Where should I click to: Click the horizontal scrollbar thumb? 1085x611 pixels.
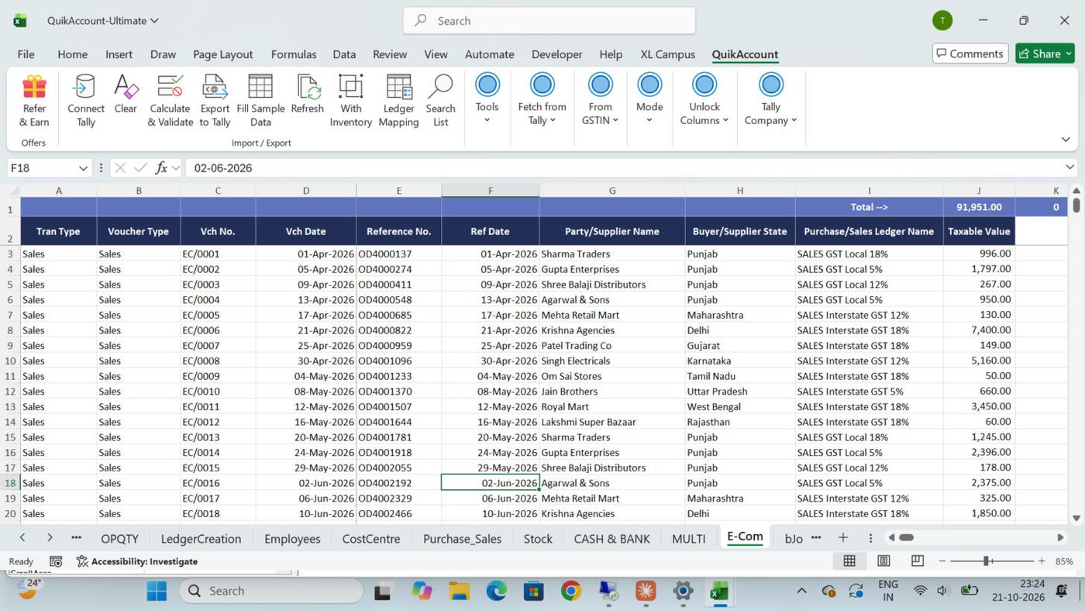click(x=906, y=537)
